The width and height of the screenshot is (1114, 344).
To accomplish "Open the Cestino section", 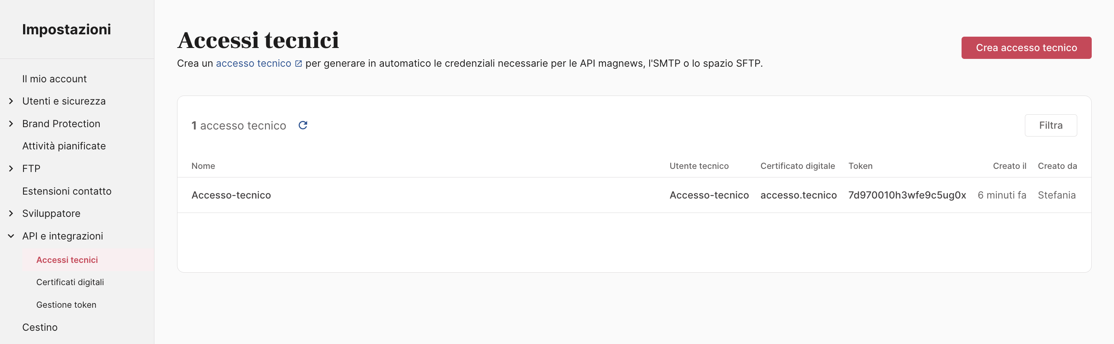I will 40,327.
